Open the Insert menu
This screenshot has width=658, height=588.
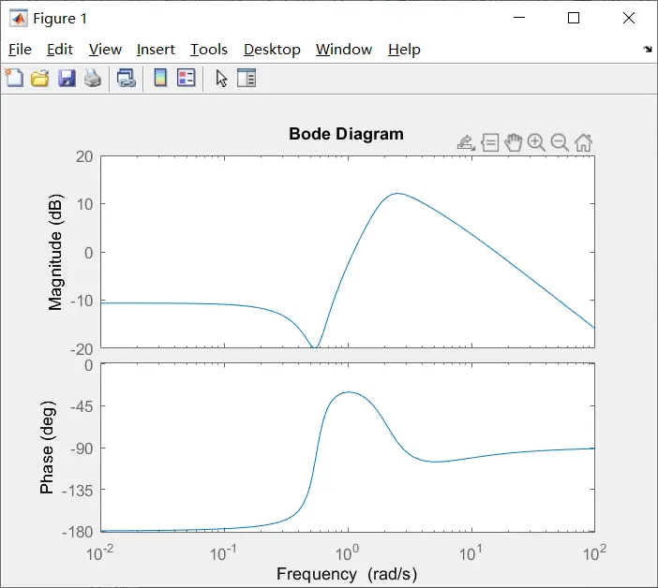coord(156,50)
